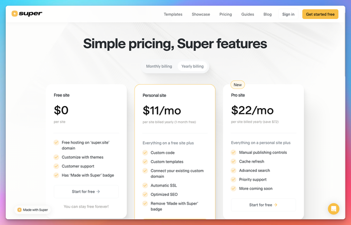
Task: Click the checkmark icon beside Custom code
Action: click(x=145, y=153)
